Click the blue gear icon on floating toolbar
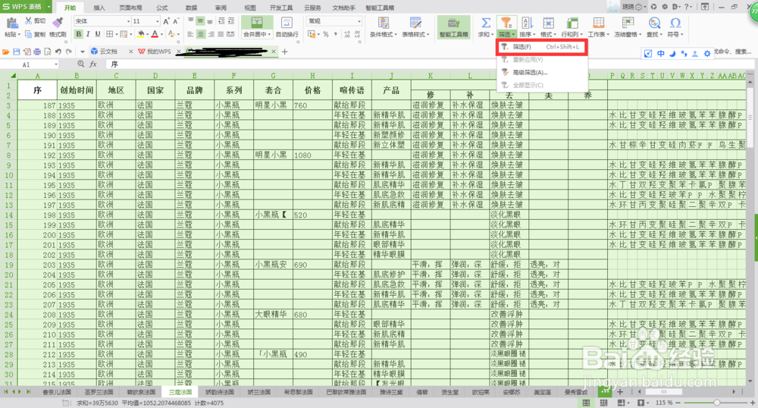The image size is (758, 408). [x=706, y=54]
